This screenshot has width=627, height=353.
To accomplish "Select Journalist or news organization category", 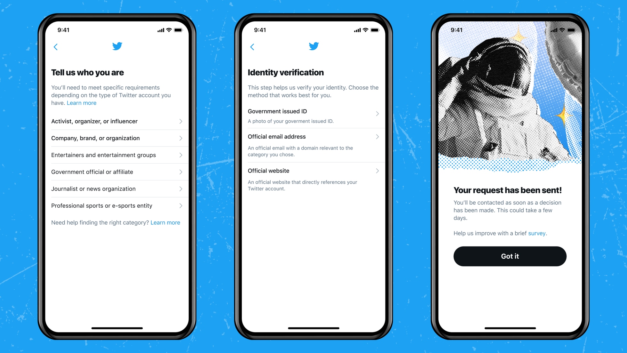I will pyautogui.click(x=116, y=189).
